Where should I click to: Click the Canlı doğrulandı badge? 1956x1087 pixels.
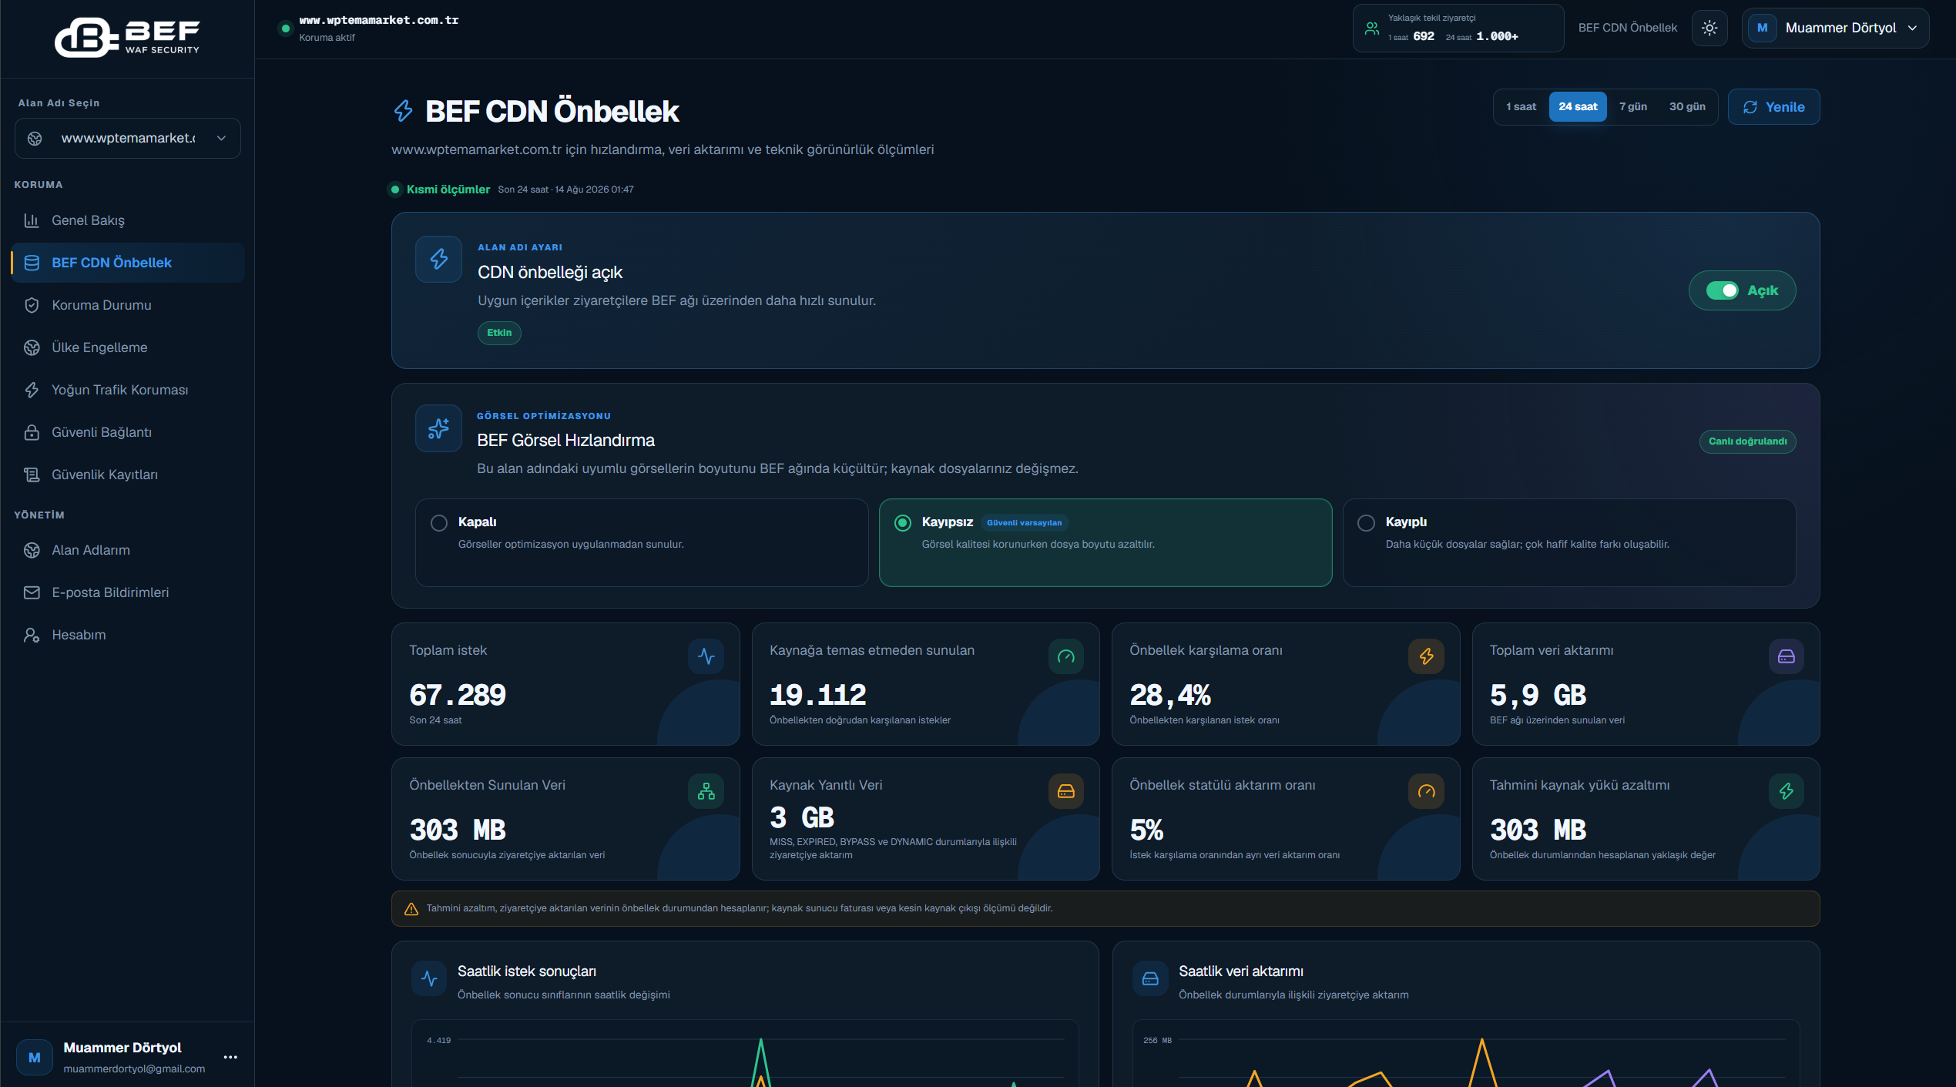[1747, 441]
